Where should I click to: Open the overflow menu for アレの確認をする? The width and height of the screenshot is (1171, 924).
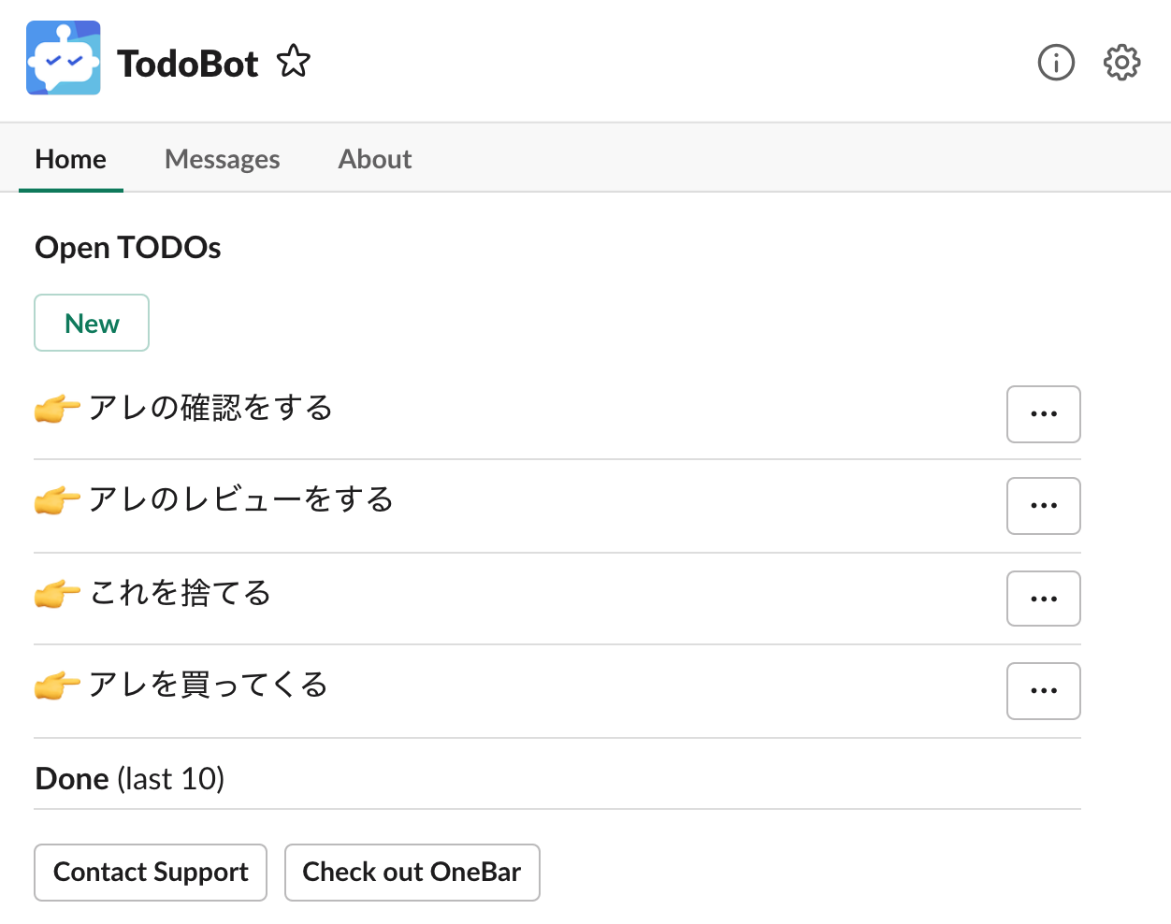pyautogui.click(x=1043, y=414)
